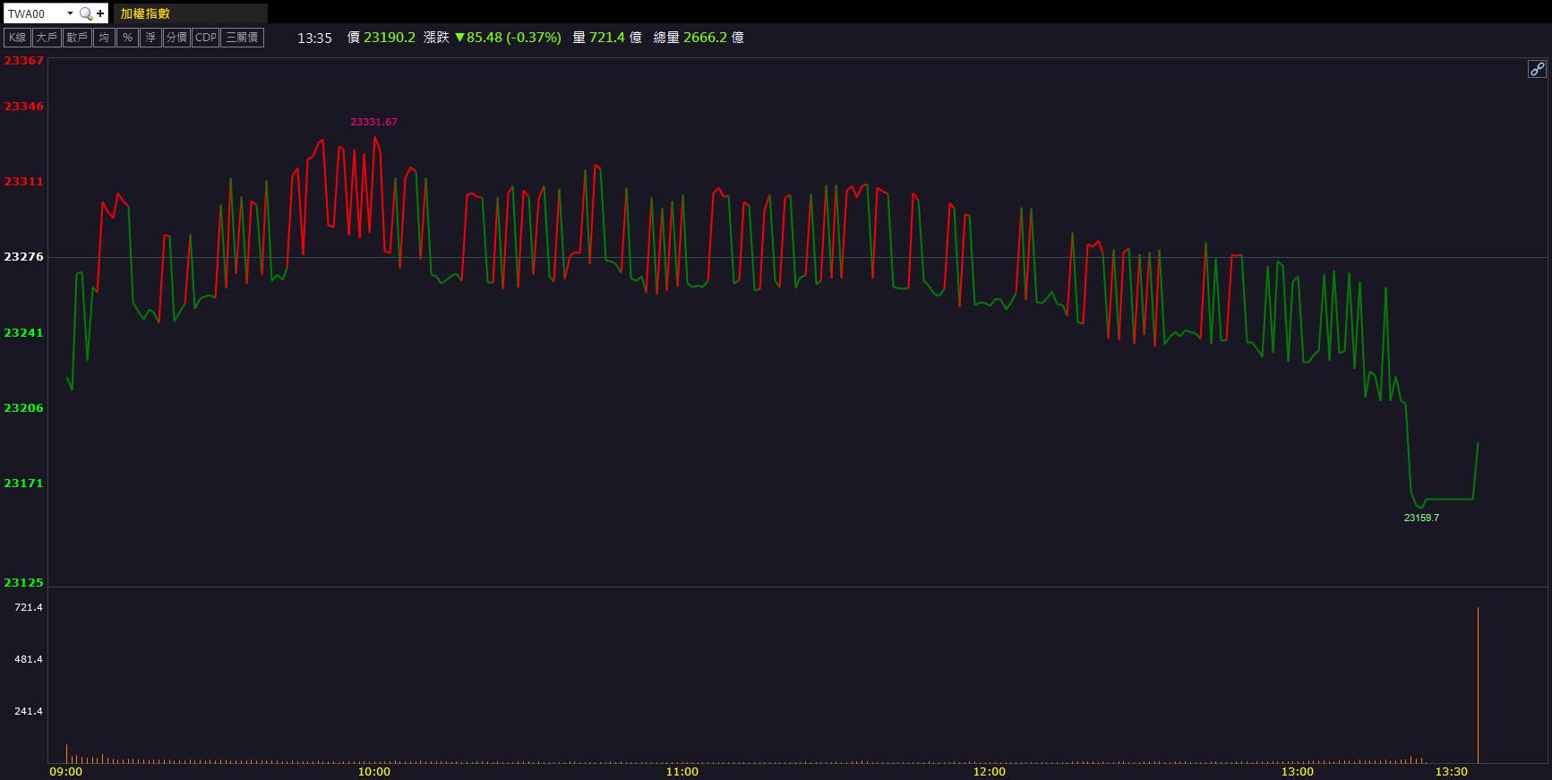Toggle the 三關價 three-level price button
1552x780 pixels.
point(242,38)
